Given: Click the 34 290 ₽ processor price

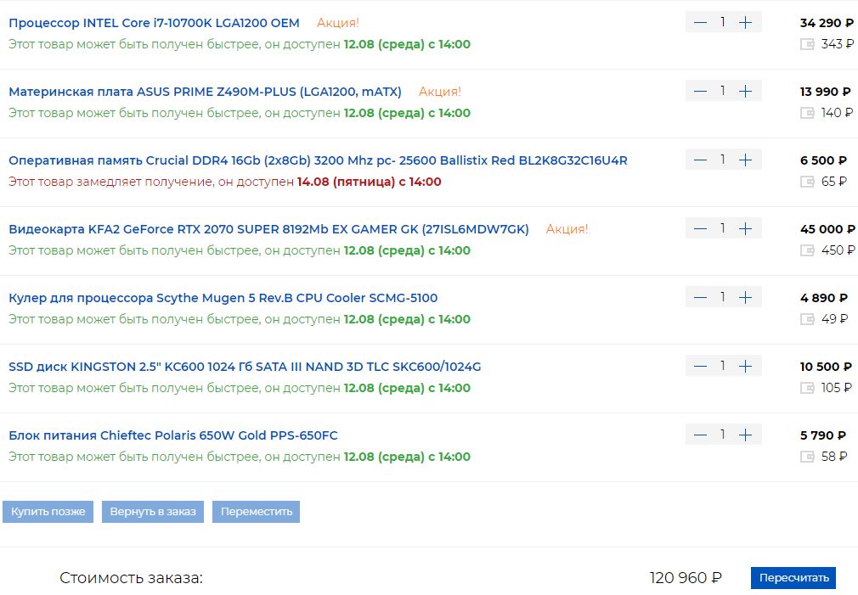Looking at the screenshot, I should pos(827,23).
